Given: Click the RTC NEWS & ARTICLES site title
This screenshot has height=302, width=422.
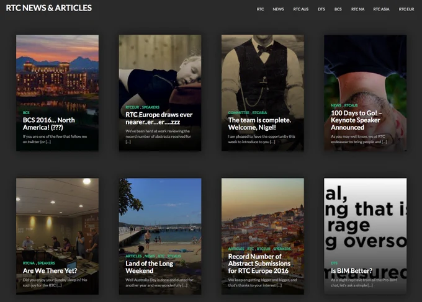Looking at the screenshot, I should point(48,8).
